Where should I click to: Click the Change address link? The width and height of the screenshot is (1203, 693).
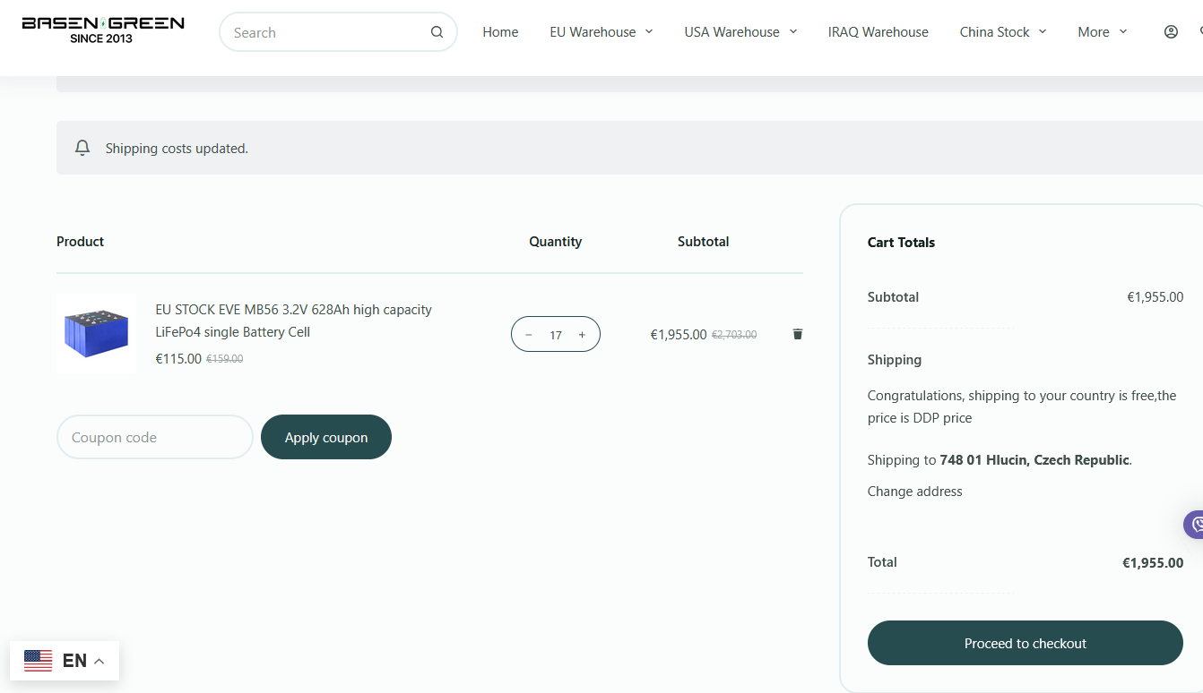[914, 492]
